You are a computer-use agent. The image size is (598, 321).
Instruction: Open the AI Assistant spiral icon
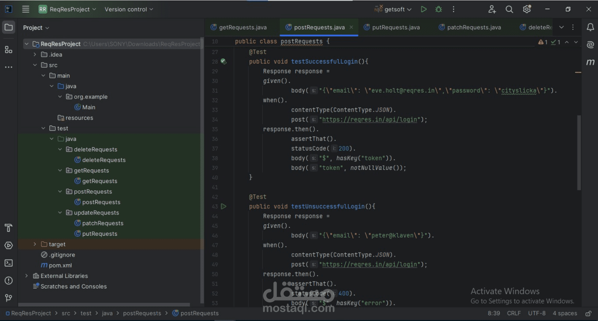coord(590,45)
